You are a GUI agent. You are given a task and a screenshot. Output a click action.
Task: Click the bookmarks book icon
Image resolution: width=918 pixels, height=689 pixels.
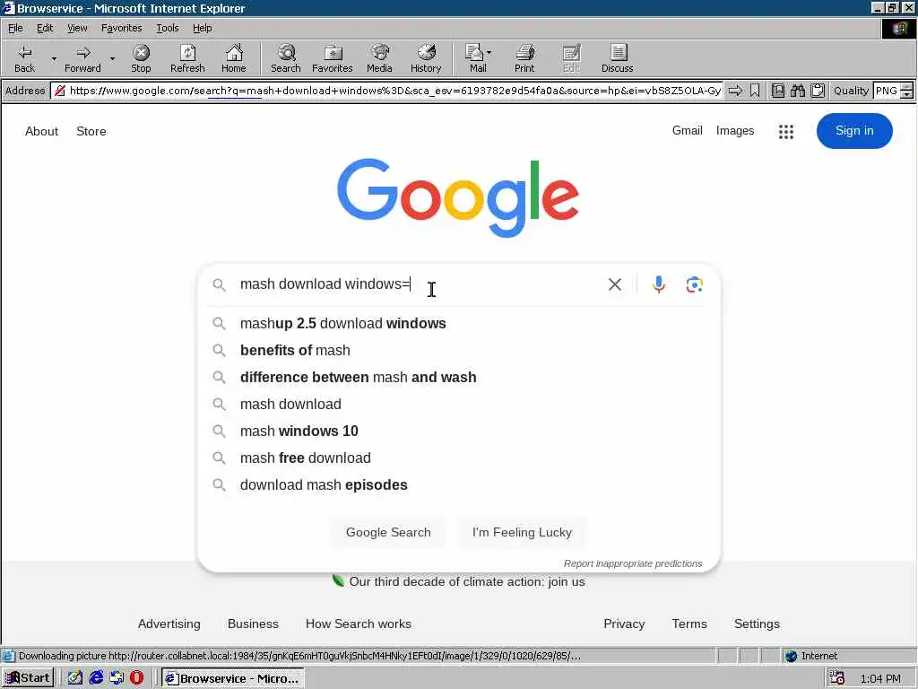[777, 91]
